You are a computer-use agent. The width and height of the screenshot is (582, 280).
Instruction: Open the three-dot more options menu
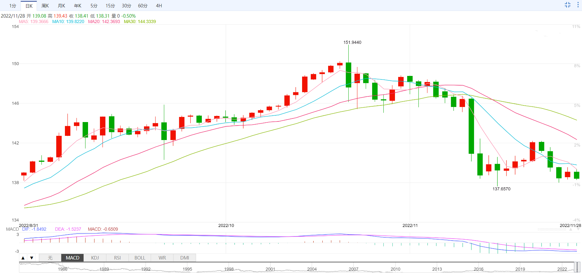[578, 5]
